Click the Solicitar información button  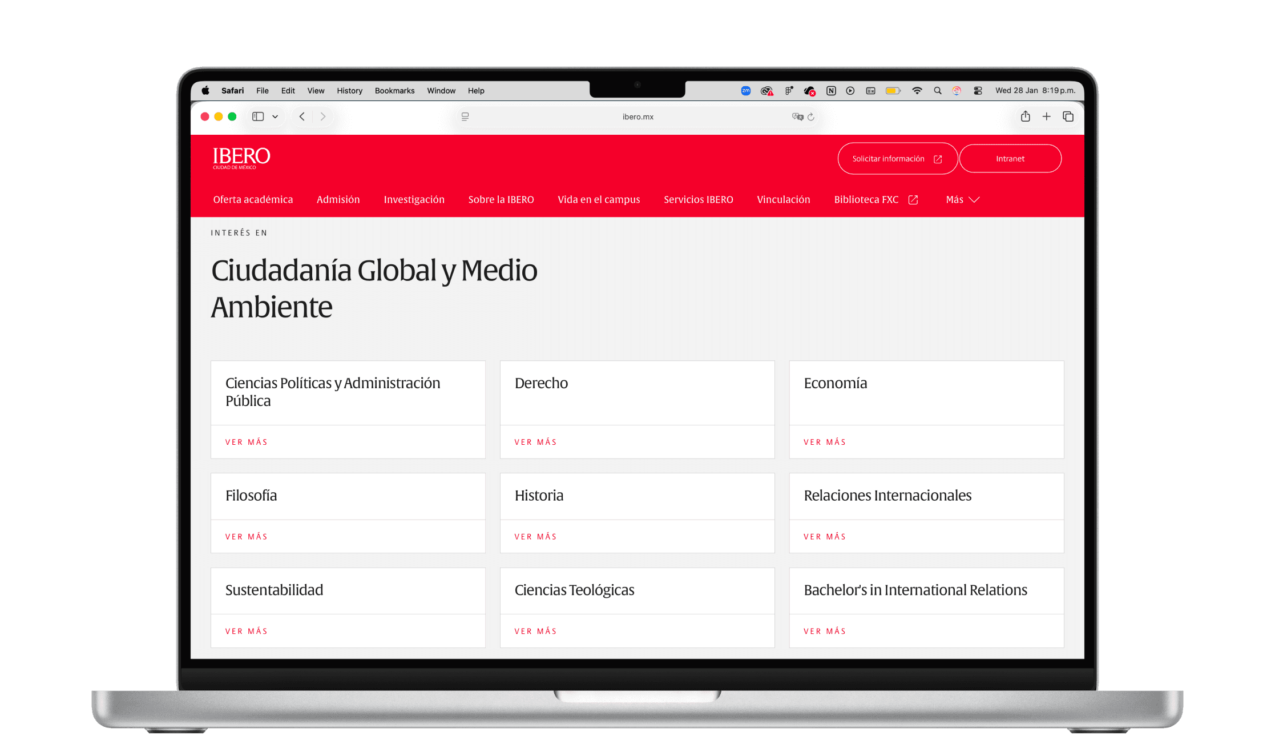(x=897, y=159)
